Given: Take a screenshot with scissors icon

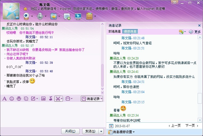Looking at the screenshot, I should coord(58,99).
